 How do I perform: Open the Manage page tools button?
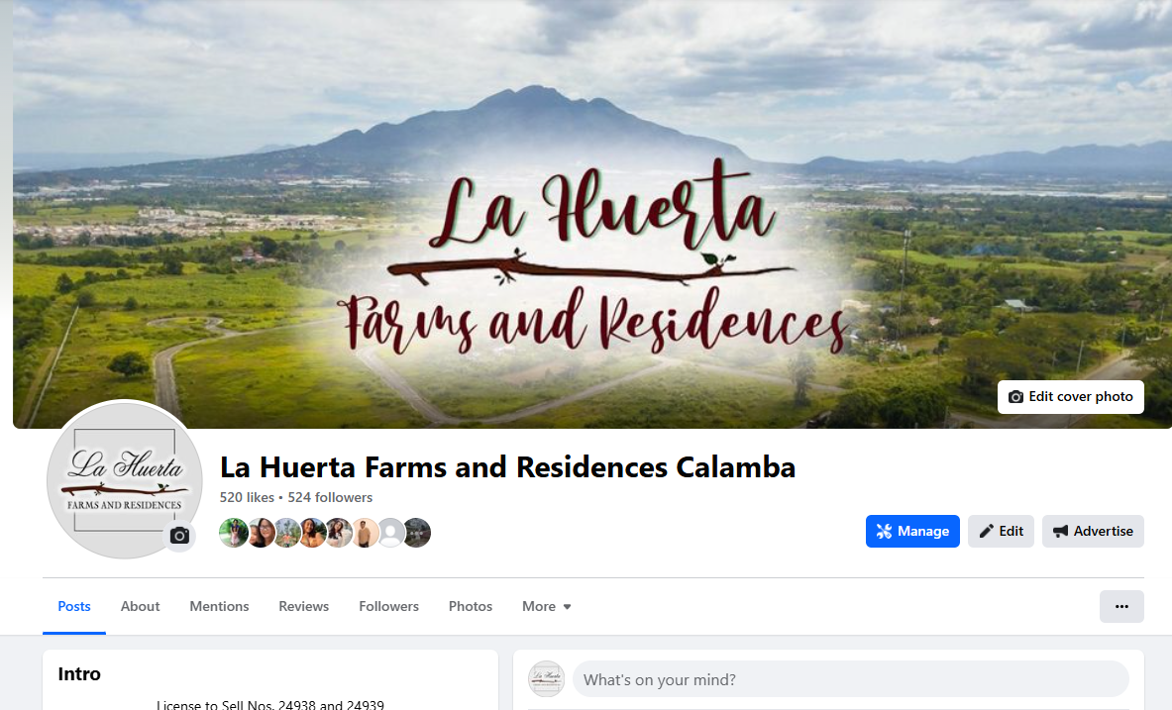tap(912, 532)
